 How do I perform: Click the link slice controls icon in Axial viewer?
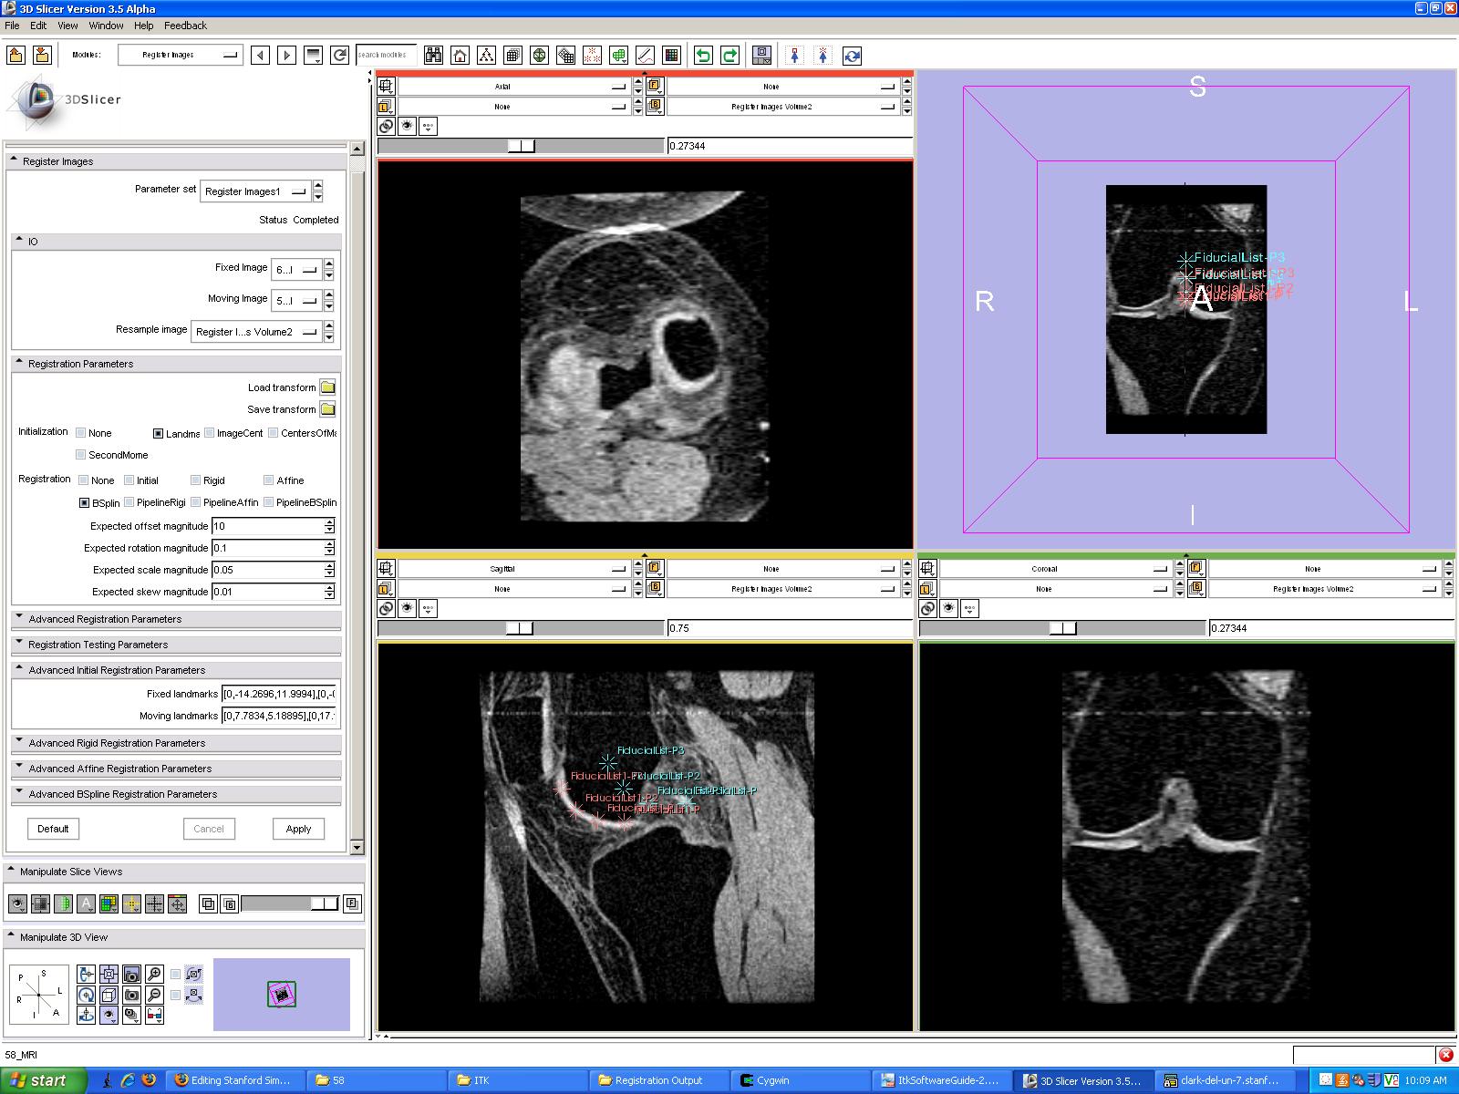[387, 127]
